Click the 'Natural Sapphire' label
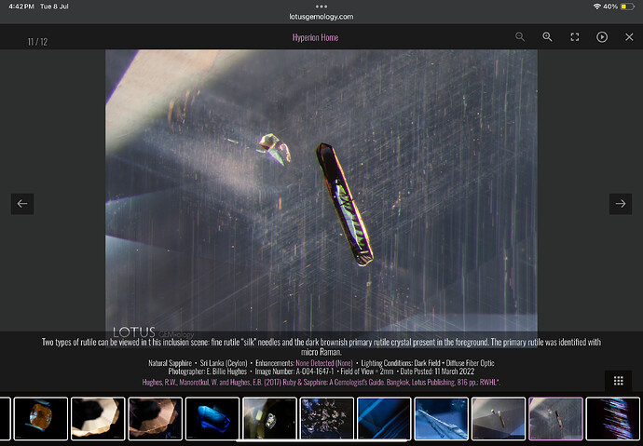Screen dimensions: 643x446 click(x=171, y=363)
